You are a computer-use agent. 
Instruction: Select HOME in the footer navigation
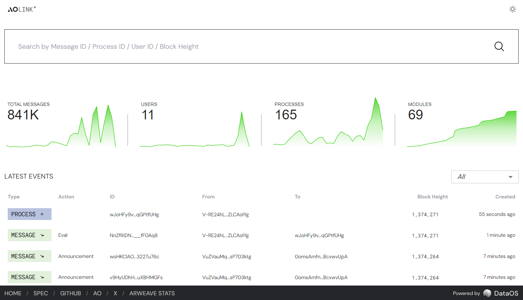(x=13, y=293)
